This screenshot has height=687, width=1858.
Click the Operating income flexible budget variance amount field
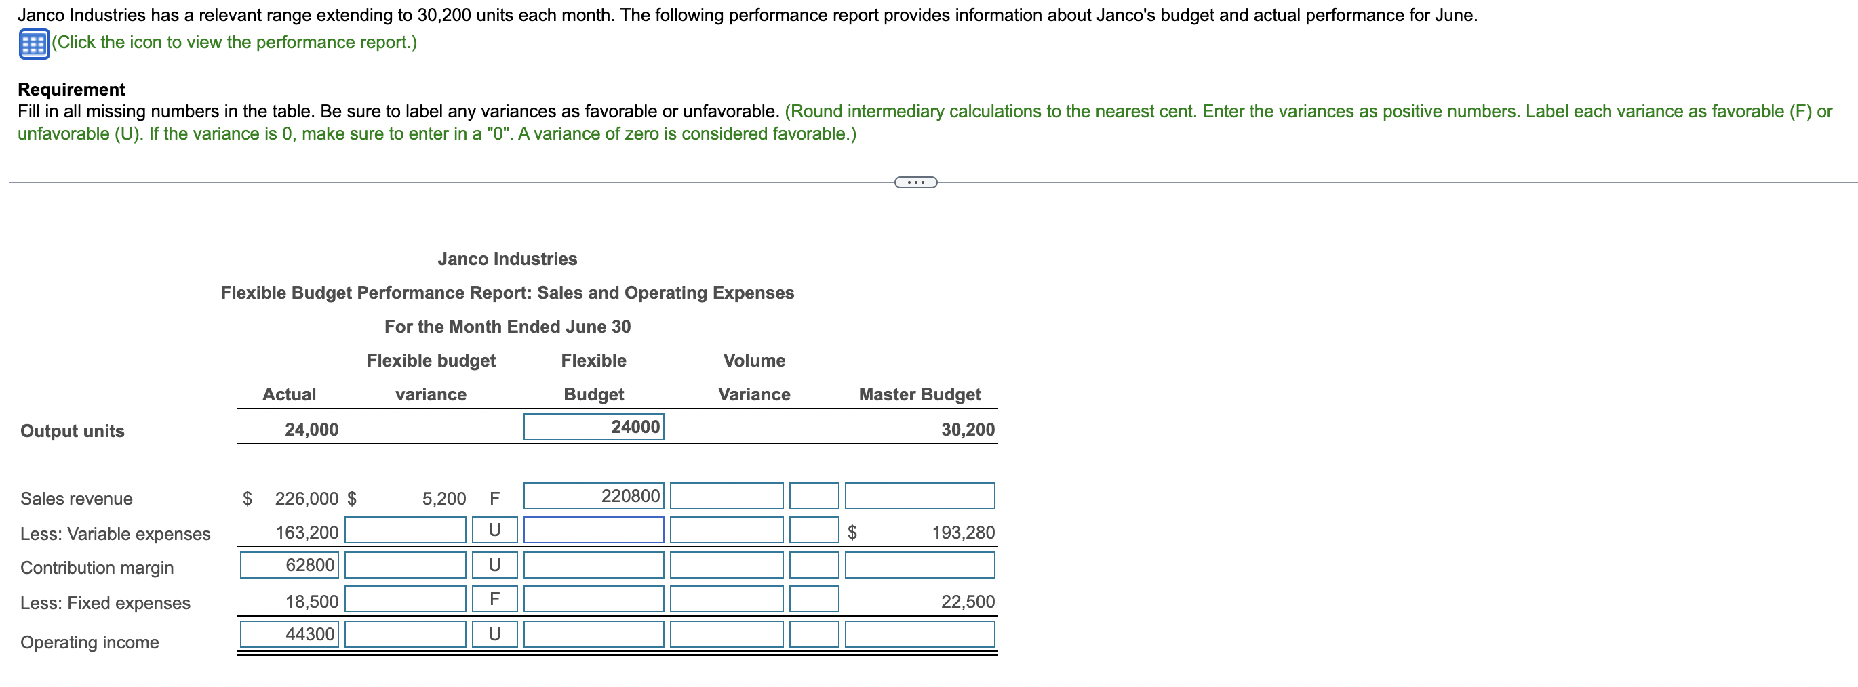pyautogui.click(x=406, y=633)
